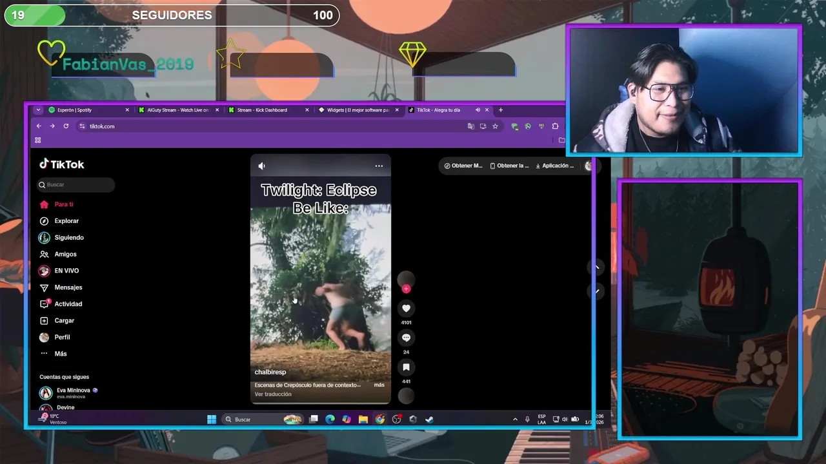Mute the TikTok video sound
The height and width of the screenshot is (464, 826).
(261, 166)
